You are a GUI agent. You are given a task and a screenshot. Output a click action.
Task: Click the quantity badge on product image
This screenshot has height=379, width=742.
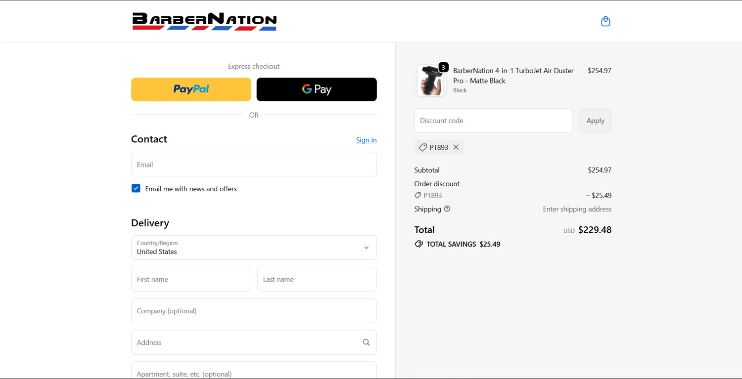point(444,67)
